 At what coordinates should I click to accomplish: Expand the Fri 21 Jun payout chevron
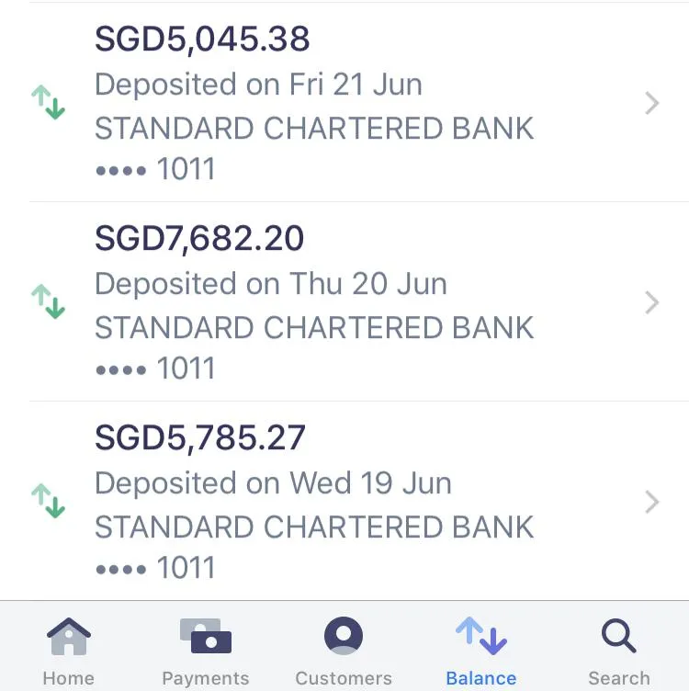click(652, 103)
